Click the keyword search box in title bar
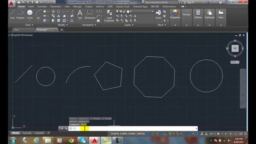This screenshot has width=256, height=144. click(161, 2)
